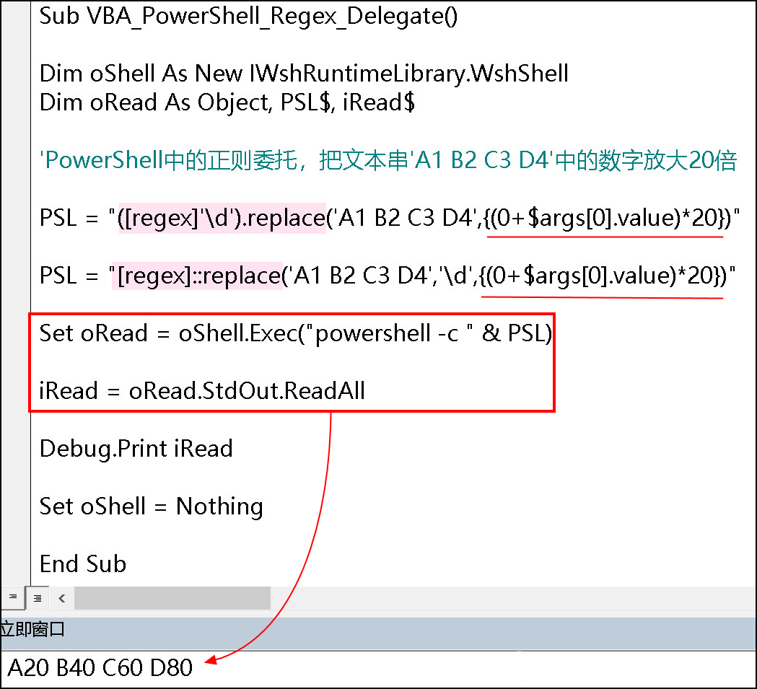Click the Sub VBA_PowerShell_Regex_Delegate() line

tap(249, 17)
